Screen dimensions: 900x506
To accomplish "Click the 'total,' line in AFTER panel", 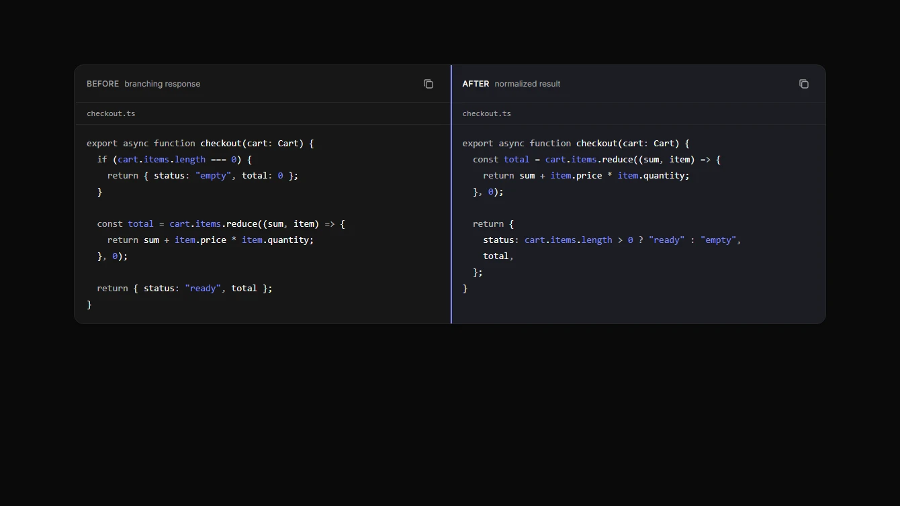I will (498, 256).
